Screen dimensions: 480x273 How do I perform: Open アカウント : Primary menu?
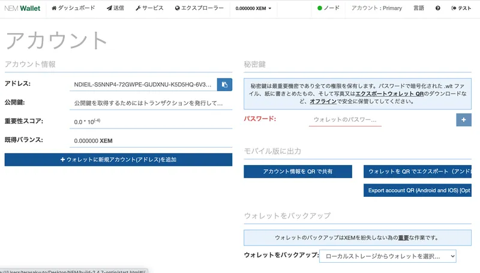pos(377,8)
